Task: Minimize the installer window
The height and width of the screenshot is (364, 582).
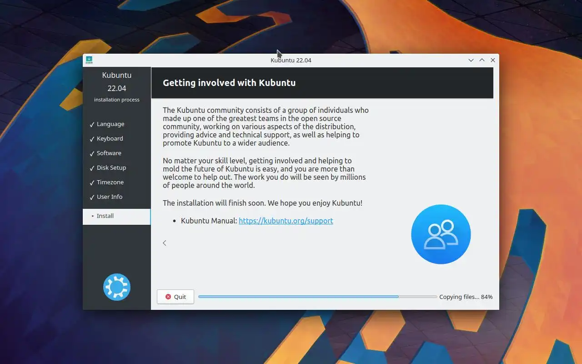Action: pyautogui.click(x=471, y=60)
